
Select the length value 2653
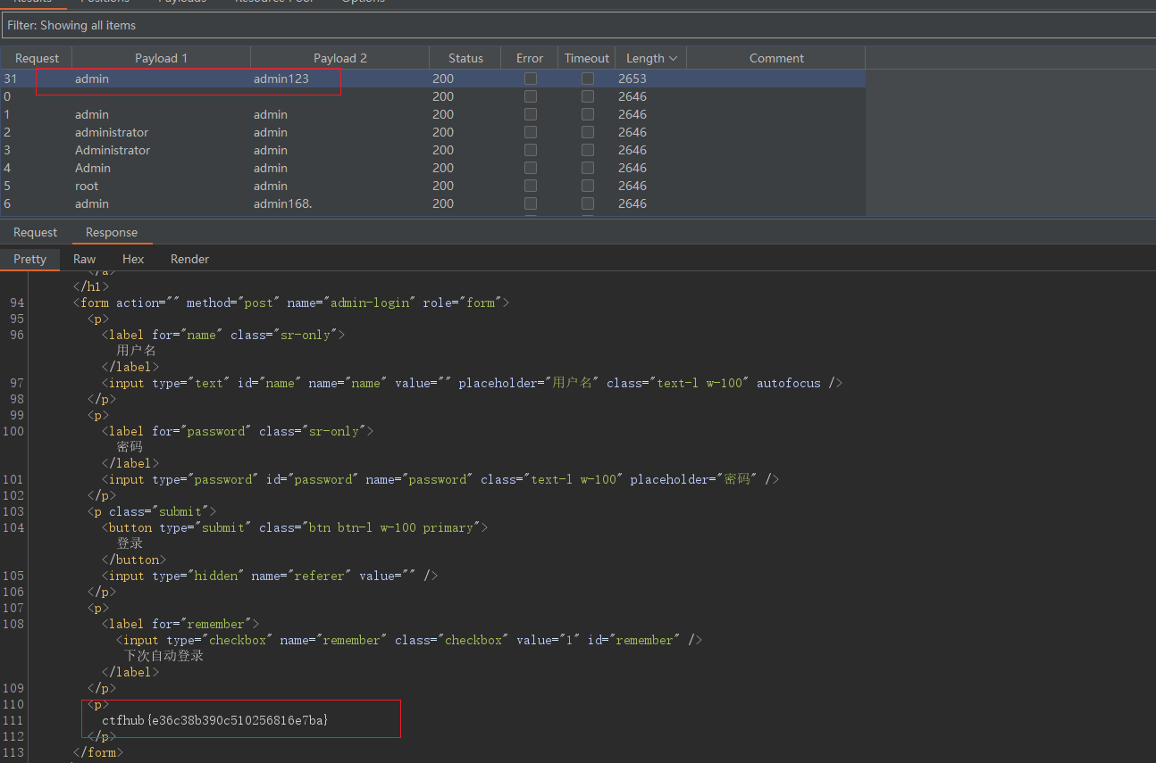[632, 79]
